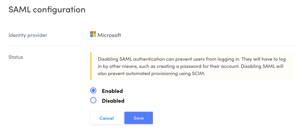Click the green square of Microsoft logo
The height and width of the screenshot is (129, 301).
94,33
